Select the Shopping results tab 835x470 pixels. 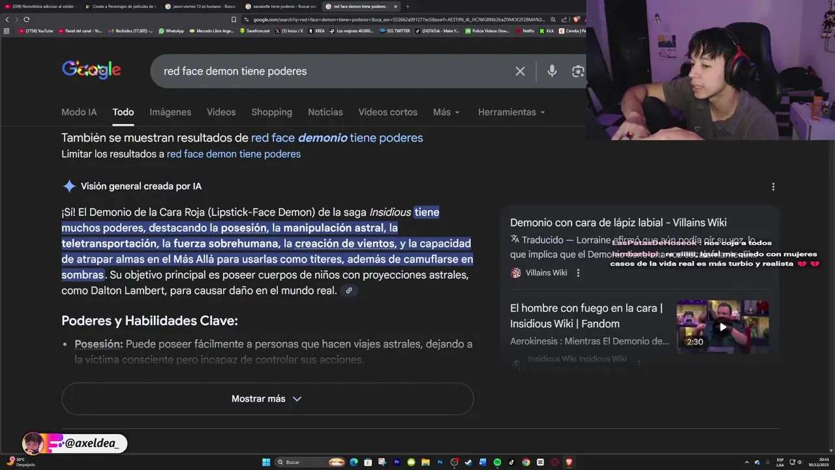point(271,112)
